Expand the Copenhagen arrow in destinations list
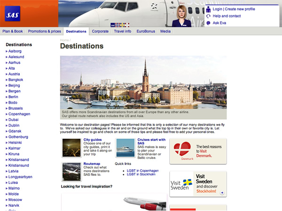 click(7, 114)
